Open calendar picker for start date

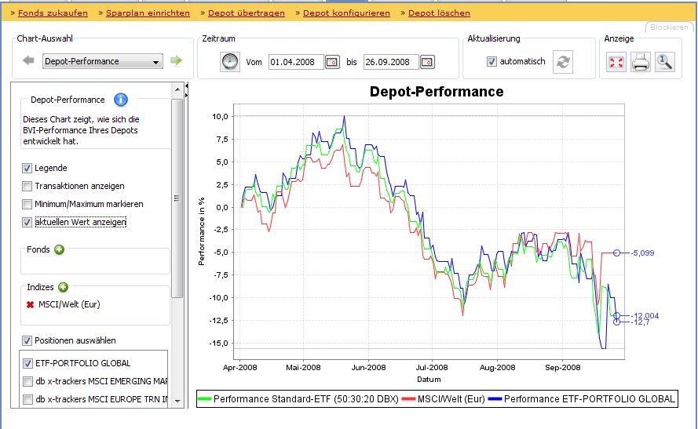[x=332, y=62]
